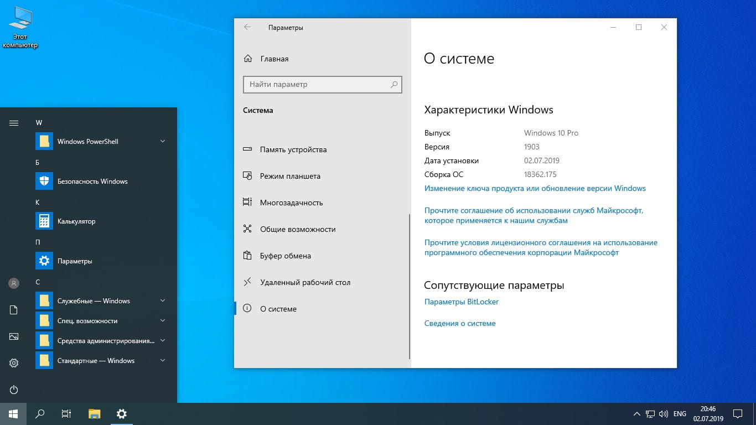Open the Параметры BitLocker link
Viewport: 756px width, 425px height.
point(461,302)
